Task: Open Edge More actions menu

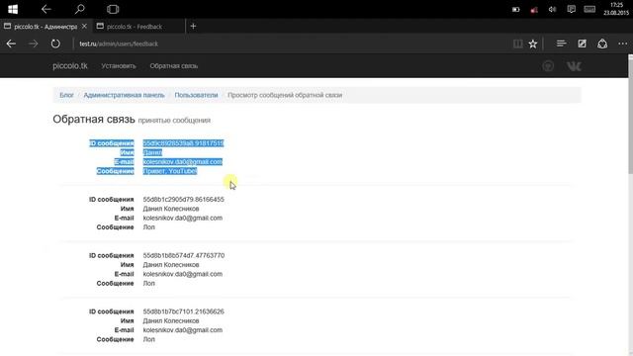Action: point(622,44)
